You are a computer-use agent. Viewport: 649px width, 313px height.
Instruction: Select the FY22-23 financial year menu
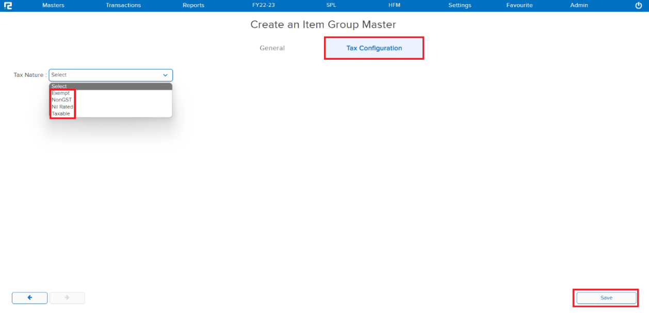[264, 5]
